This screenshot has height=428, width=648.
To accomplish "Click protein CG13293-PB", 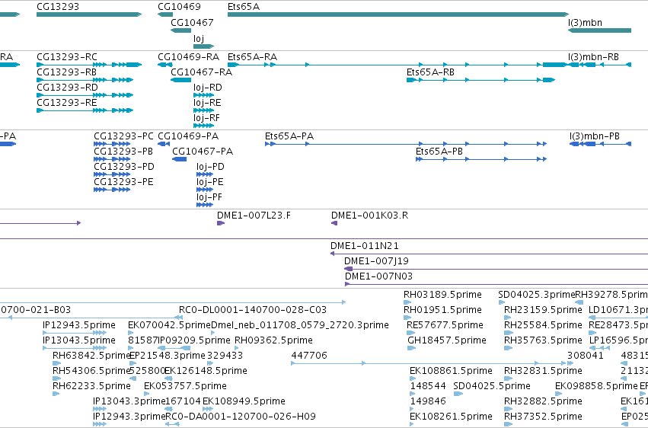I will [x=123, y=152].
